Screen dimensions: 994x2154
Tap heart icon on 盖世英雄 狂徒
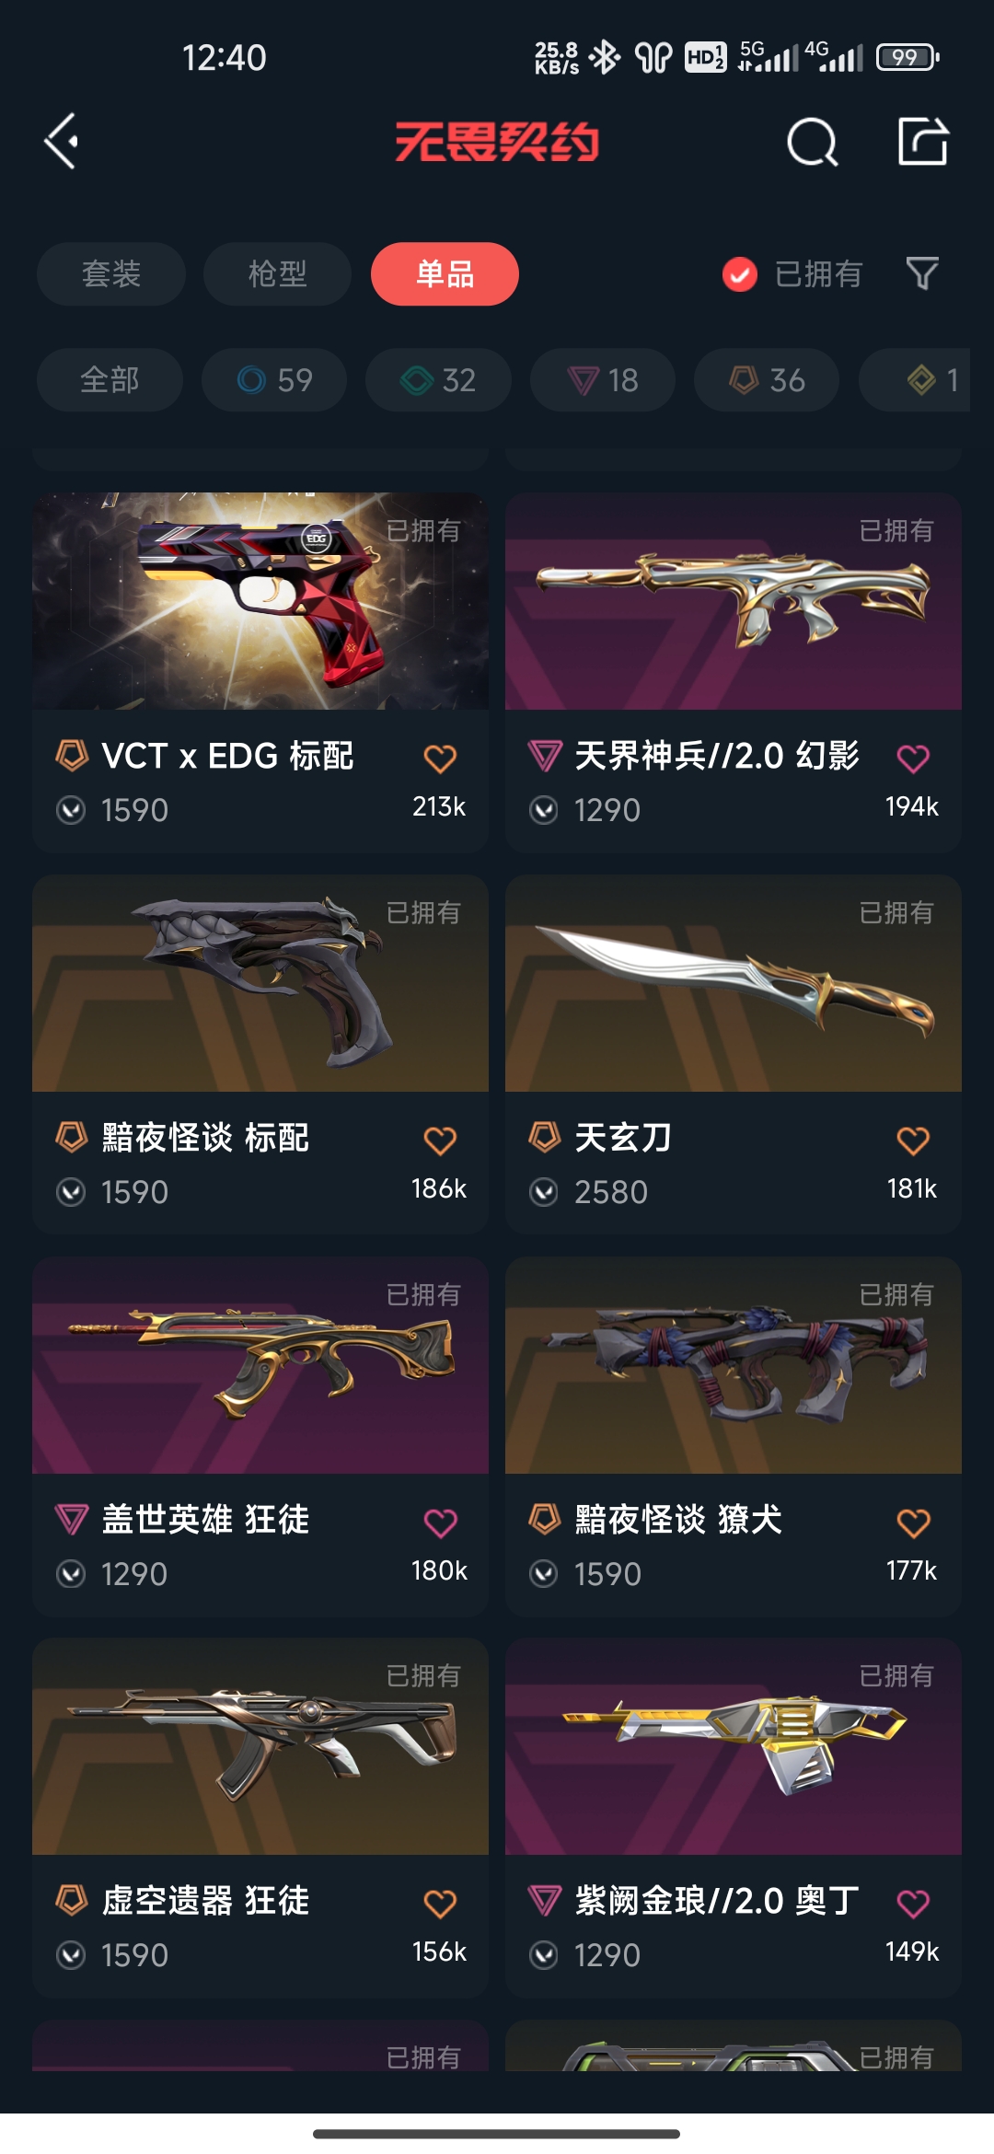pos(440,1523)
